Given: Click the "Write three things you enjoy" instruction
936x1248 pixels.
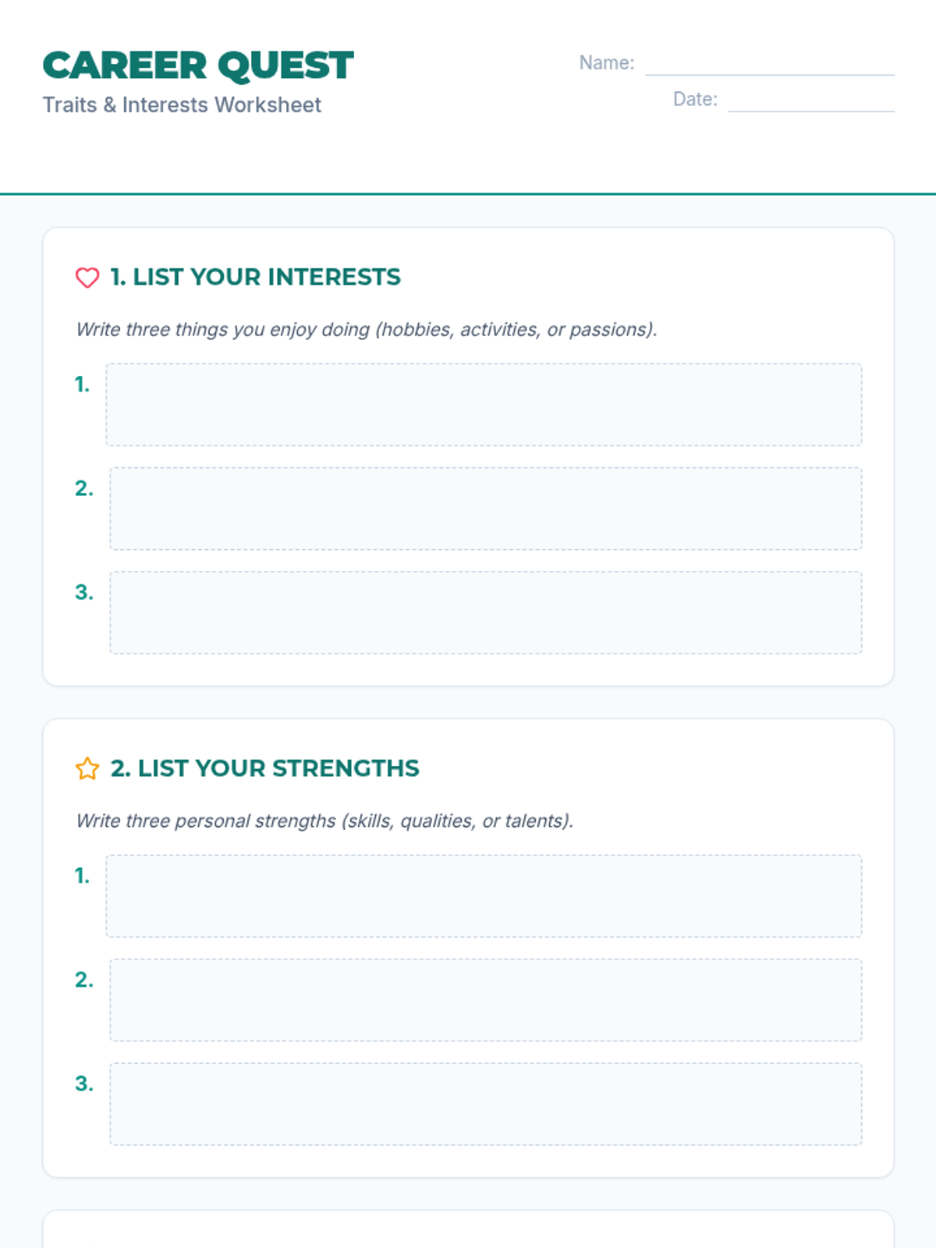Looking at the screenshot, I should click(x=367, y=329).
